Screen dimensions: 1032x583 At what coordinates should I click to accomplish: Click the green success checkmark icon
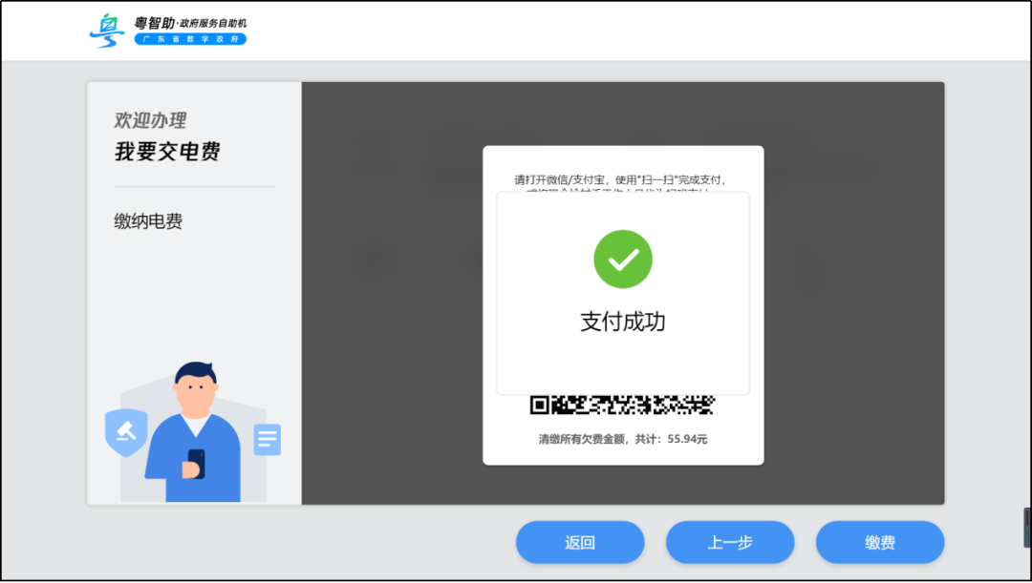coord(622,258)
